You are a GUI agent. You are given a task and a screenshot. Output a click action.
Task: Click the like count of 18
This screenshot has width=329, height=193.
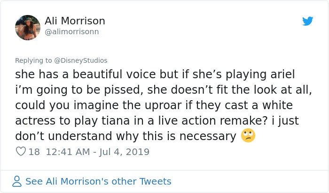click(x=34, y=152)
